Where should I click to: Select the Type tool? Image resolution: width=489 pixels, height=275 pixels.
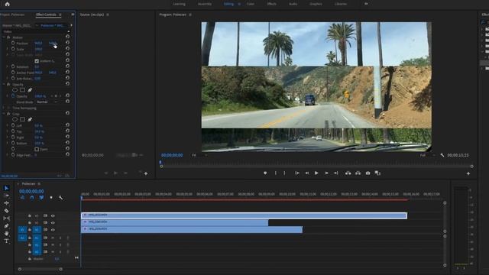(x=6, y=241)
